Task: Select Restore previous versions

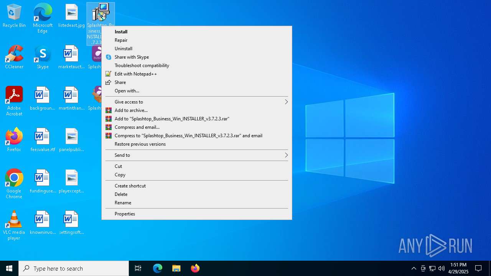Action: (197, 144)
